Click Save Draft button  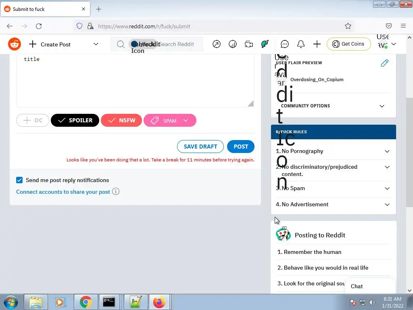[200, 147]
